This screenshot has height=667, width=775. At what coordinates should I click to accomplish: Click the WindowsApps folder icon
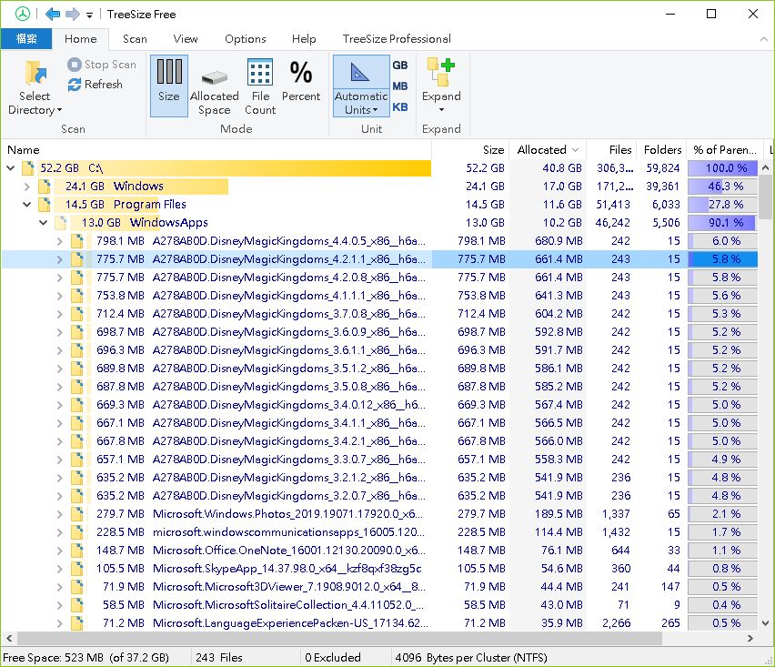coord(61,223)
